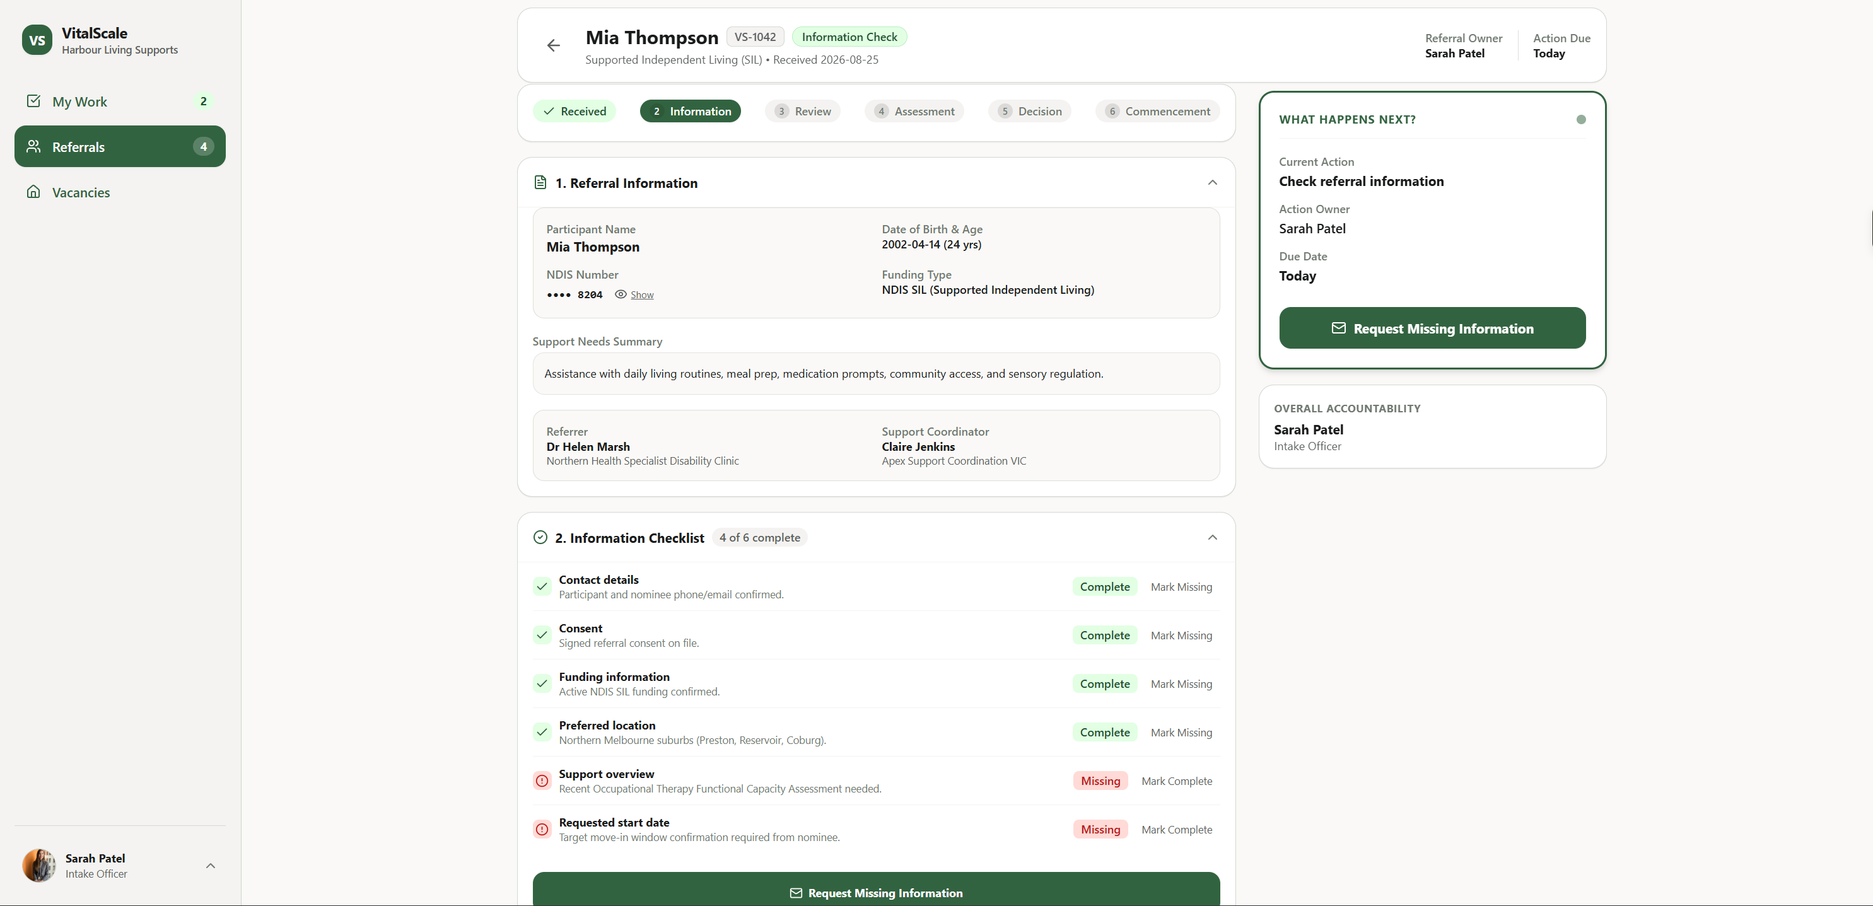The width and height of the screenshot is (1873, 906).
Task: Mark Consent as missing
Action: pos(1181,636)
